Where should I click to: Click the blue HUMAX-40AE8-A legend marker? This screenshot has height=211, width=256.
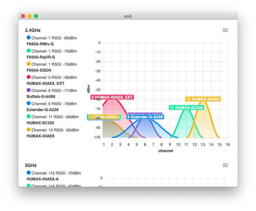coord(29,173)
